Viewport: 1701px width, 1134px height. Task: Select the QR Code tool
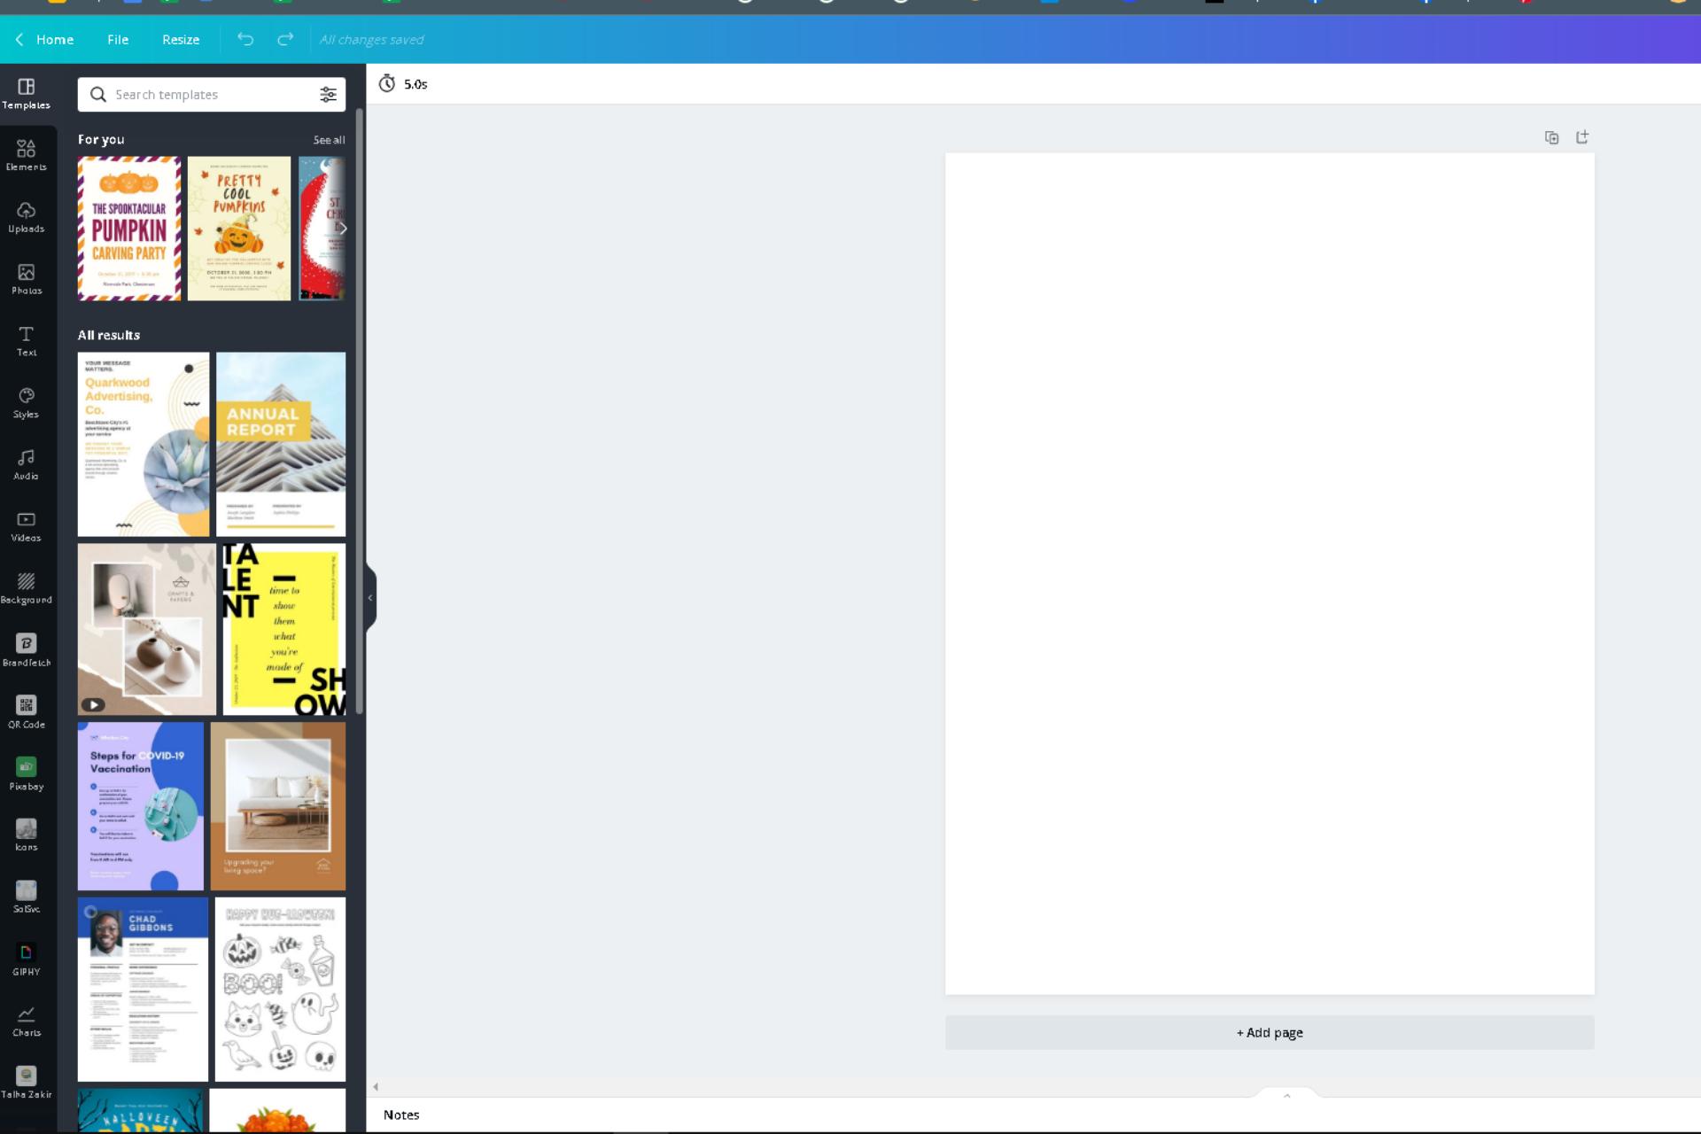(x=27, y=711)
